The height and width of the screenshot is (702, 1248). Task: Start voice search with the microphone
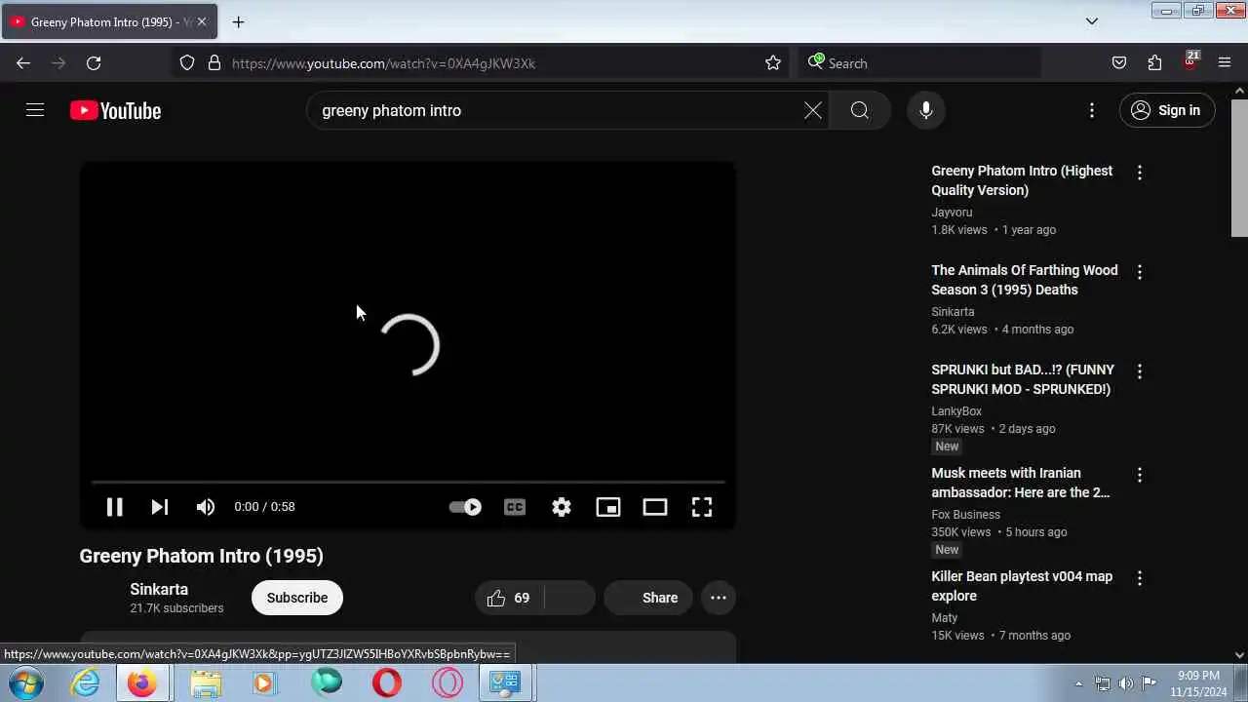926,110
